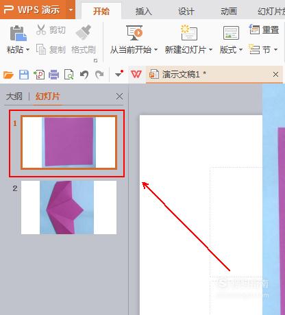Start slideshow with 从当前开始 icon

134,33
